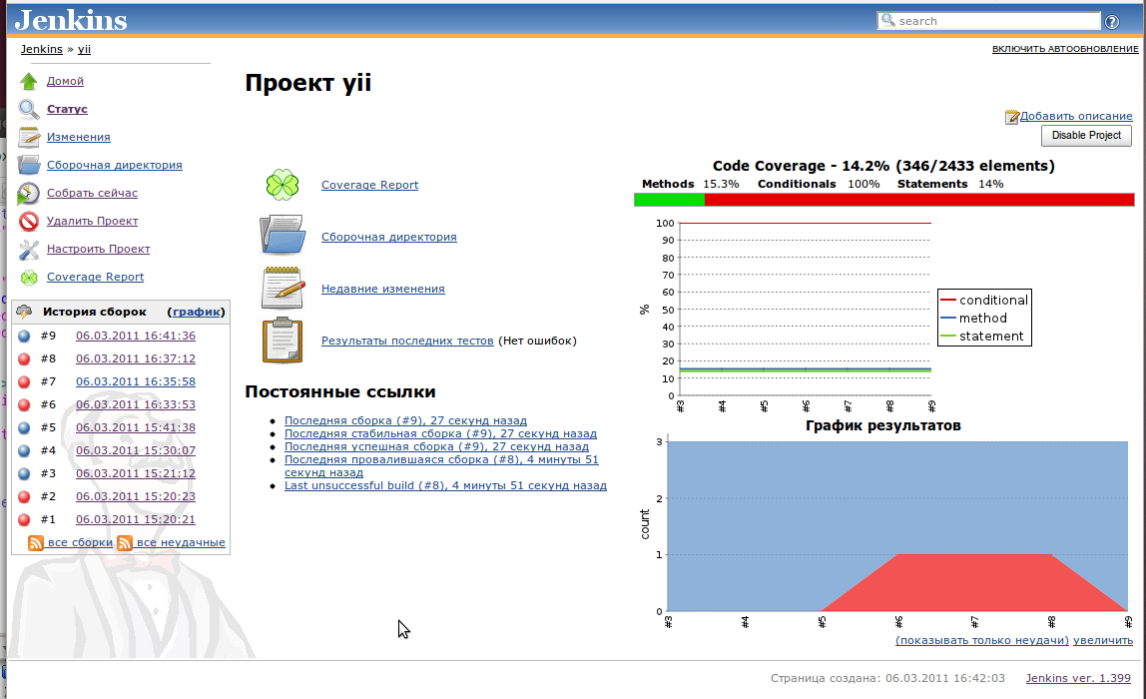Click the large notepad recent changes icon

283,288
